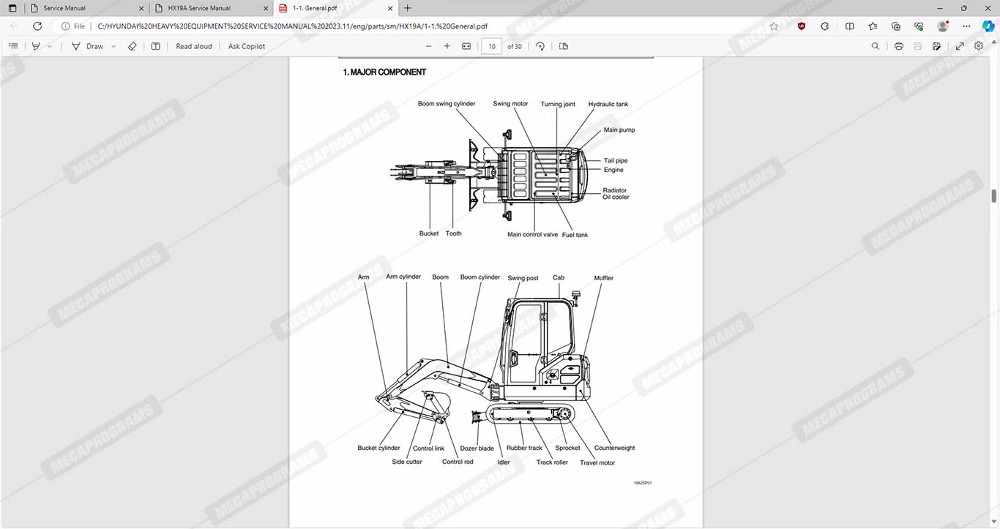Open the uBlock Origin extension
Viewport: 1000px width, 529px height.
point(802,26)
